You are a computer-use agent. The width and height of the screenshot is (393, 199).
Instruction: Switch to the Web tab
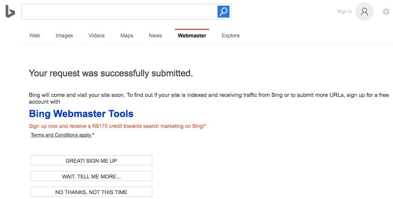34,36
